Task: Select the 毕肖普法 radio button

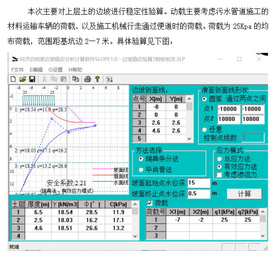Action: (141, 170)
